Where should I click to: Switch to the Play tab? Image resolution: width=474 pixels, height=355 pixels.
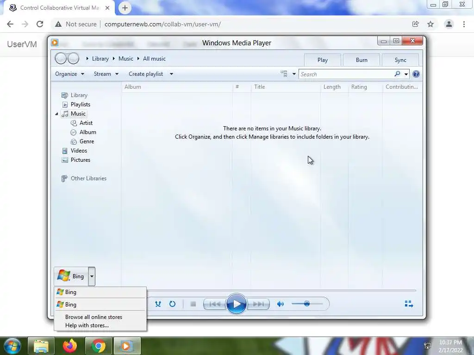tap(323, 60)
